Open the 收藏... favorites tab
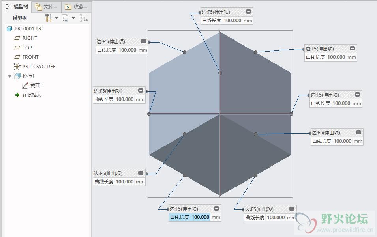 pos(76,7)
